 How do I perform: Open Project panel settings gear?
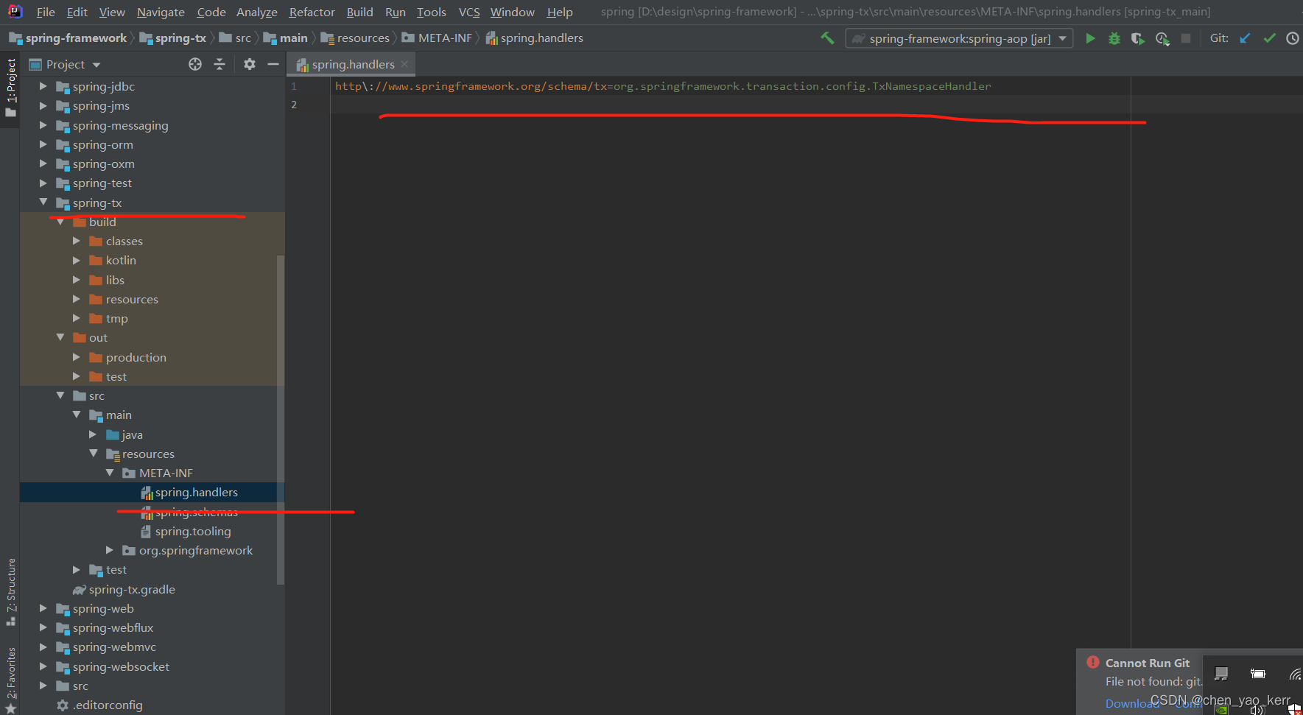(250, 64)
